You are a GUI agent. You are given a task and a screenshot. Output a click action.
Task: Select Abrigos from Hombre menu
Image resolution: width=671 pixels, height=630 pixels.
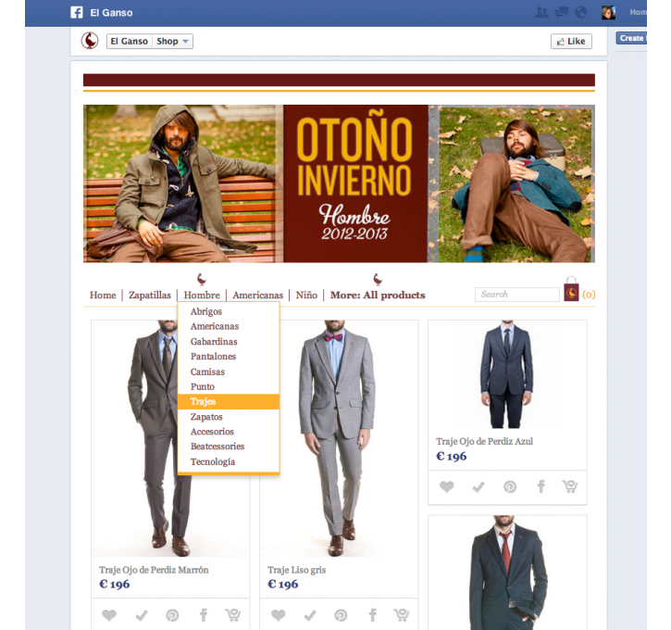pyautogui.click(x=229, y=311)
